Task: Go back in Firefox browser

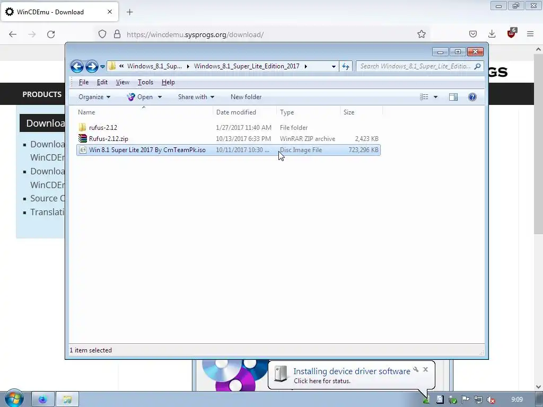Action: (13, 34)
